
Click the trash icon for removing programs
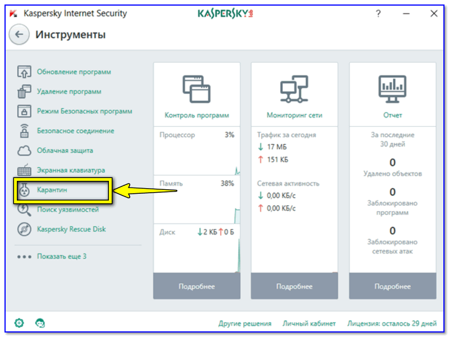coord(24,92)
